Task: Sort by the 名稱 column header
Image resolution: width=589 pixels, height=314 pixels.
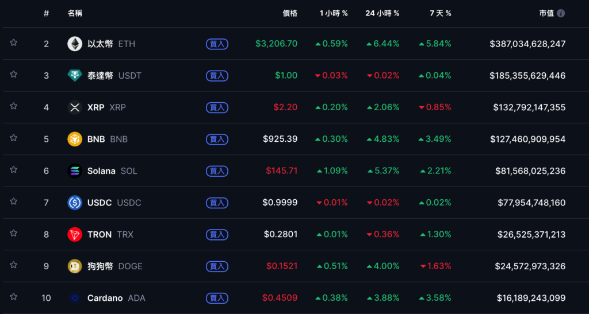Action: [x=75, y=13]
